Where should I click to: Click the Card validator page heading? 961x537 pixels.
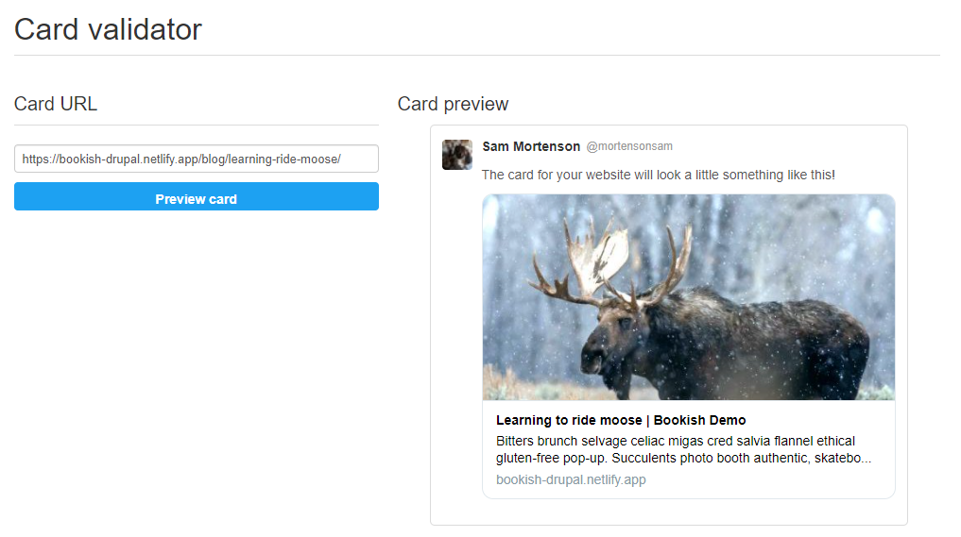click(108, 29)
